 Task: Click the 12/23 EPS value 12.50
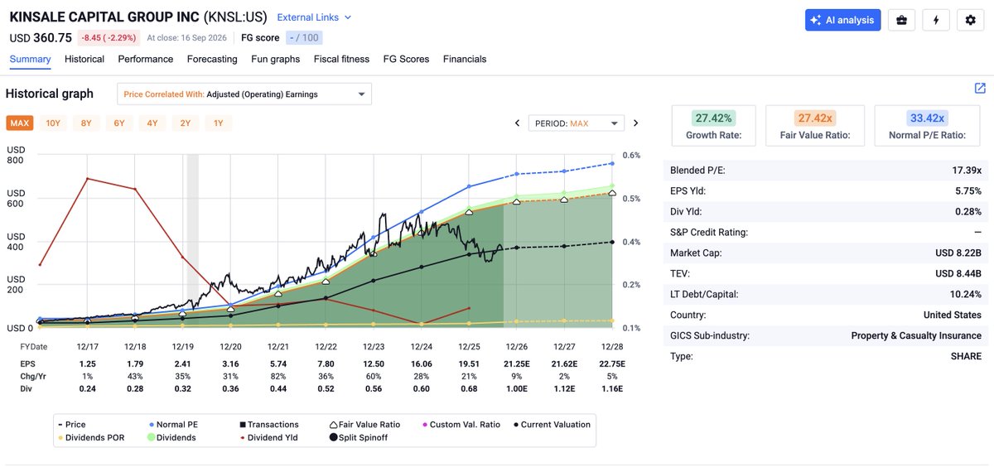point(374,363)
